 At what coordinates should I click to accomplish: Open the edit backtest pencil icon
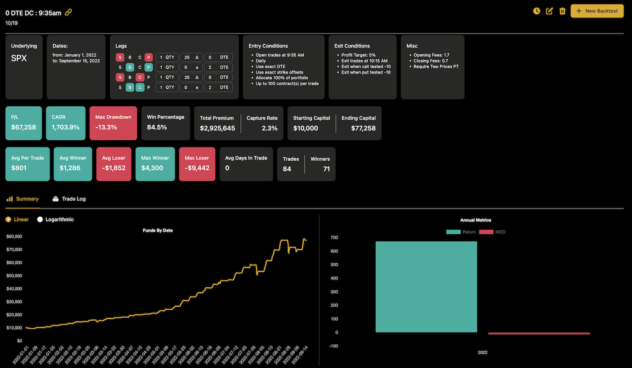[549, 11]
